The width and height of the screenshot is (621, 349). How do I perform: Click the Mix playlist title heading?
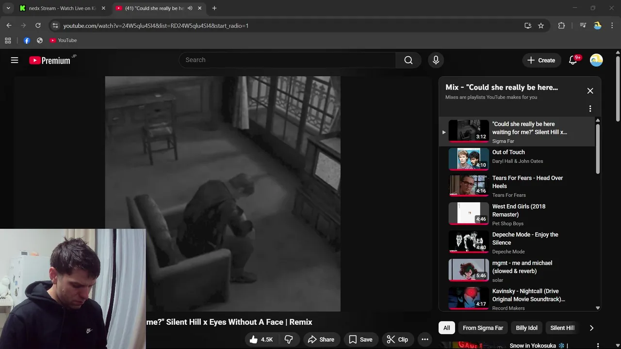click(x=502, y=87)
